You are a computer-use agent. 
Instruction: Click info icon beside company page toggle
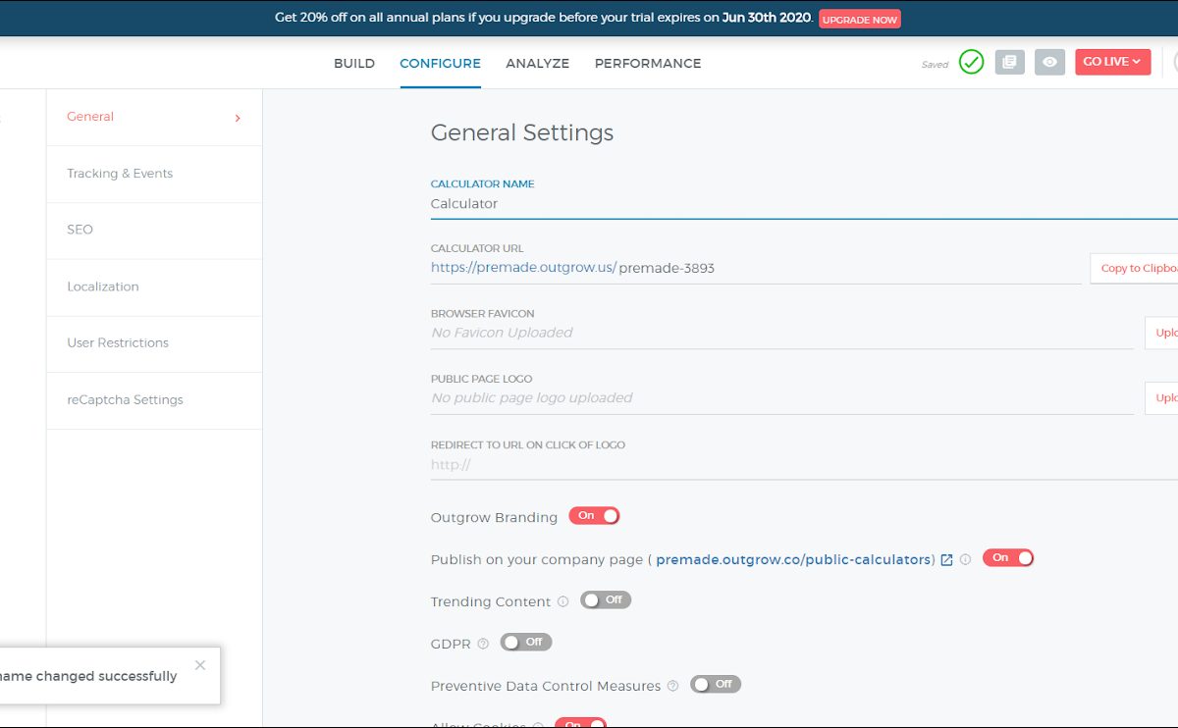pos(965,559)
